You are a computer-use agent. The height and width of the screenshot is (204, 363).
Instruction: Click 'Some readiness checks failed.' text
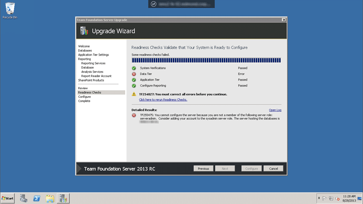[x=151, y=55]
